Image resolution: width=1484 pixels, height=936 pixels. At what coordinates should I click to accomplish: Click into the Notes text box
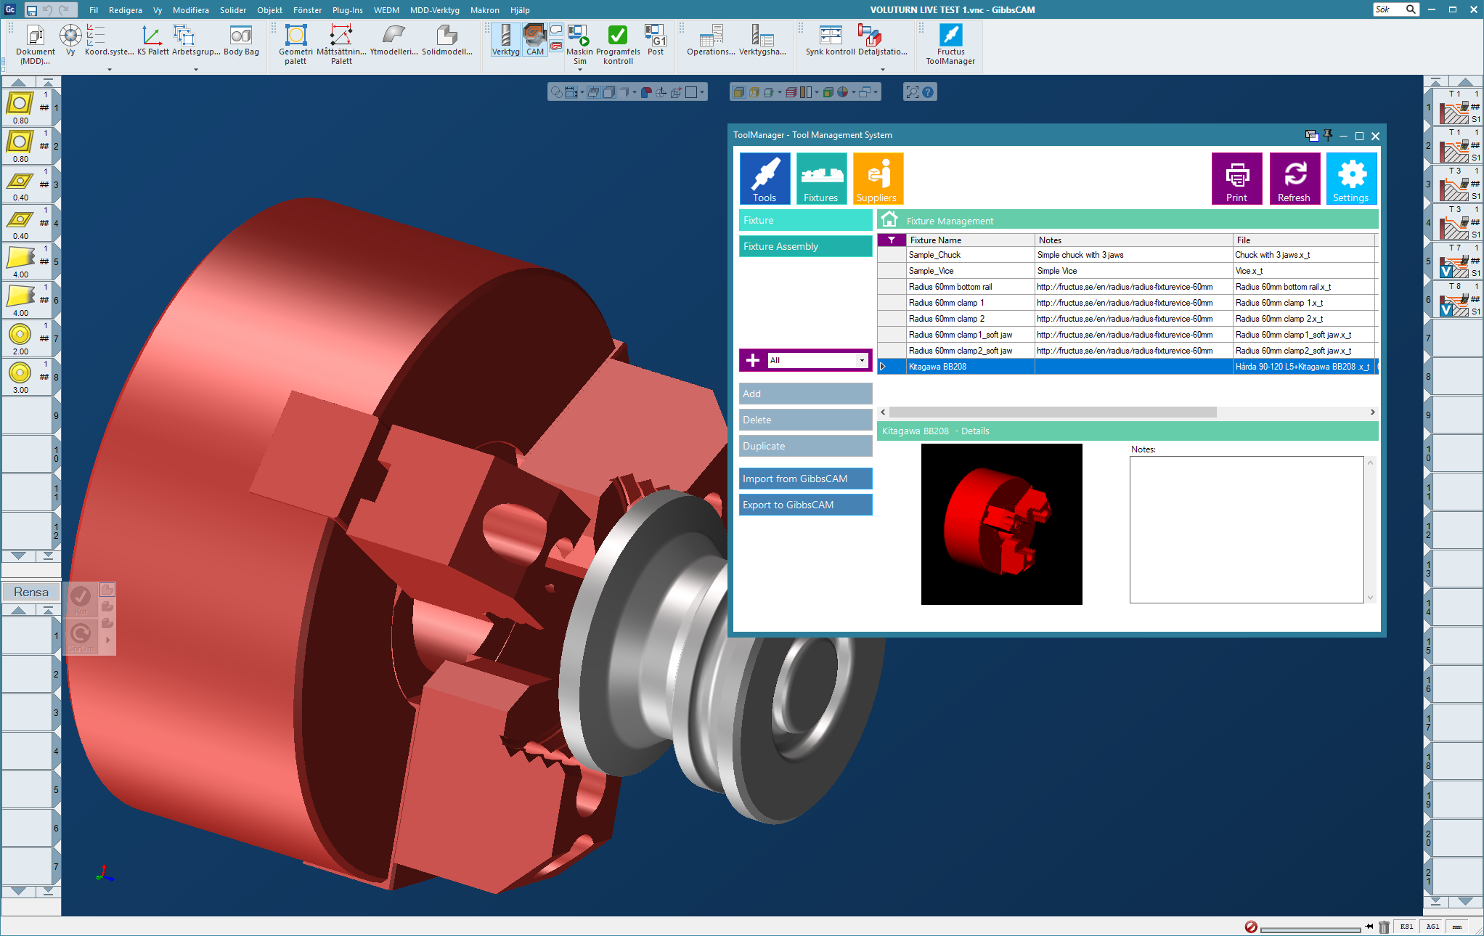click(1247, 529)
